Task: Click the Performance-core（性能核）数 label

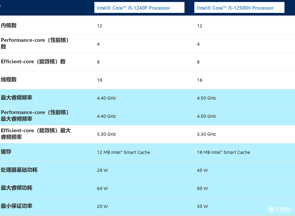Action: click(35, 43)
